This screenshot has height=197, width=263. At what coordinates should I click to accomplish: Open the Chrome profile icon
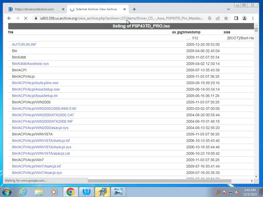[x=245, y=18]
